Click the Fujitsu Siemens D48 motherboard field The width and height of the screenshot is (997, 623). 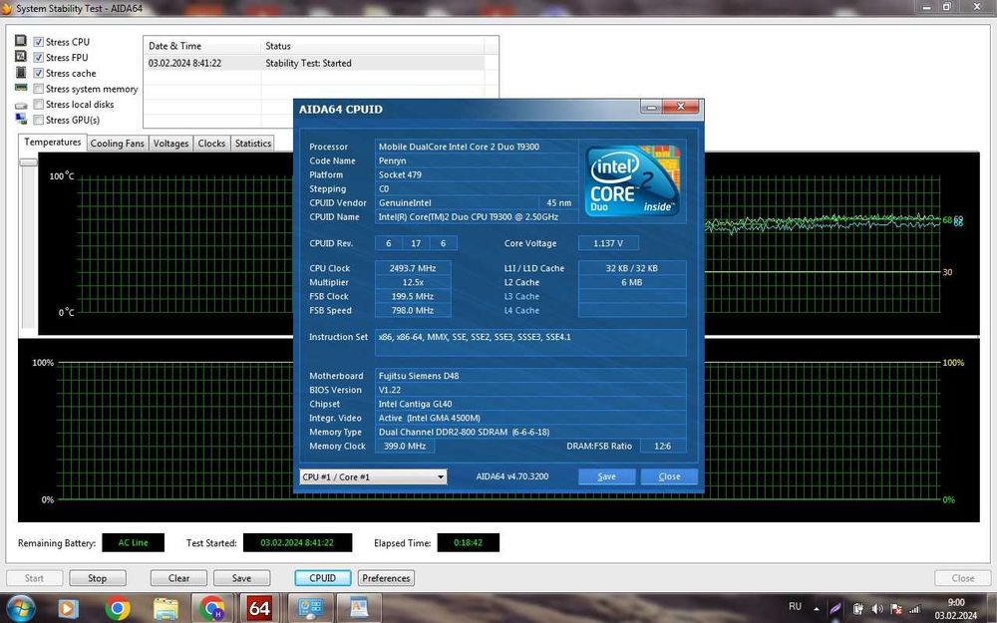click(x=531, y=376)
